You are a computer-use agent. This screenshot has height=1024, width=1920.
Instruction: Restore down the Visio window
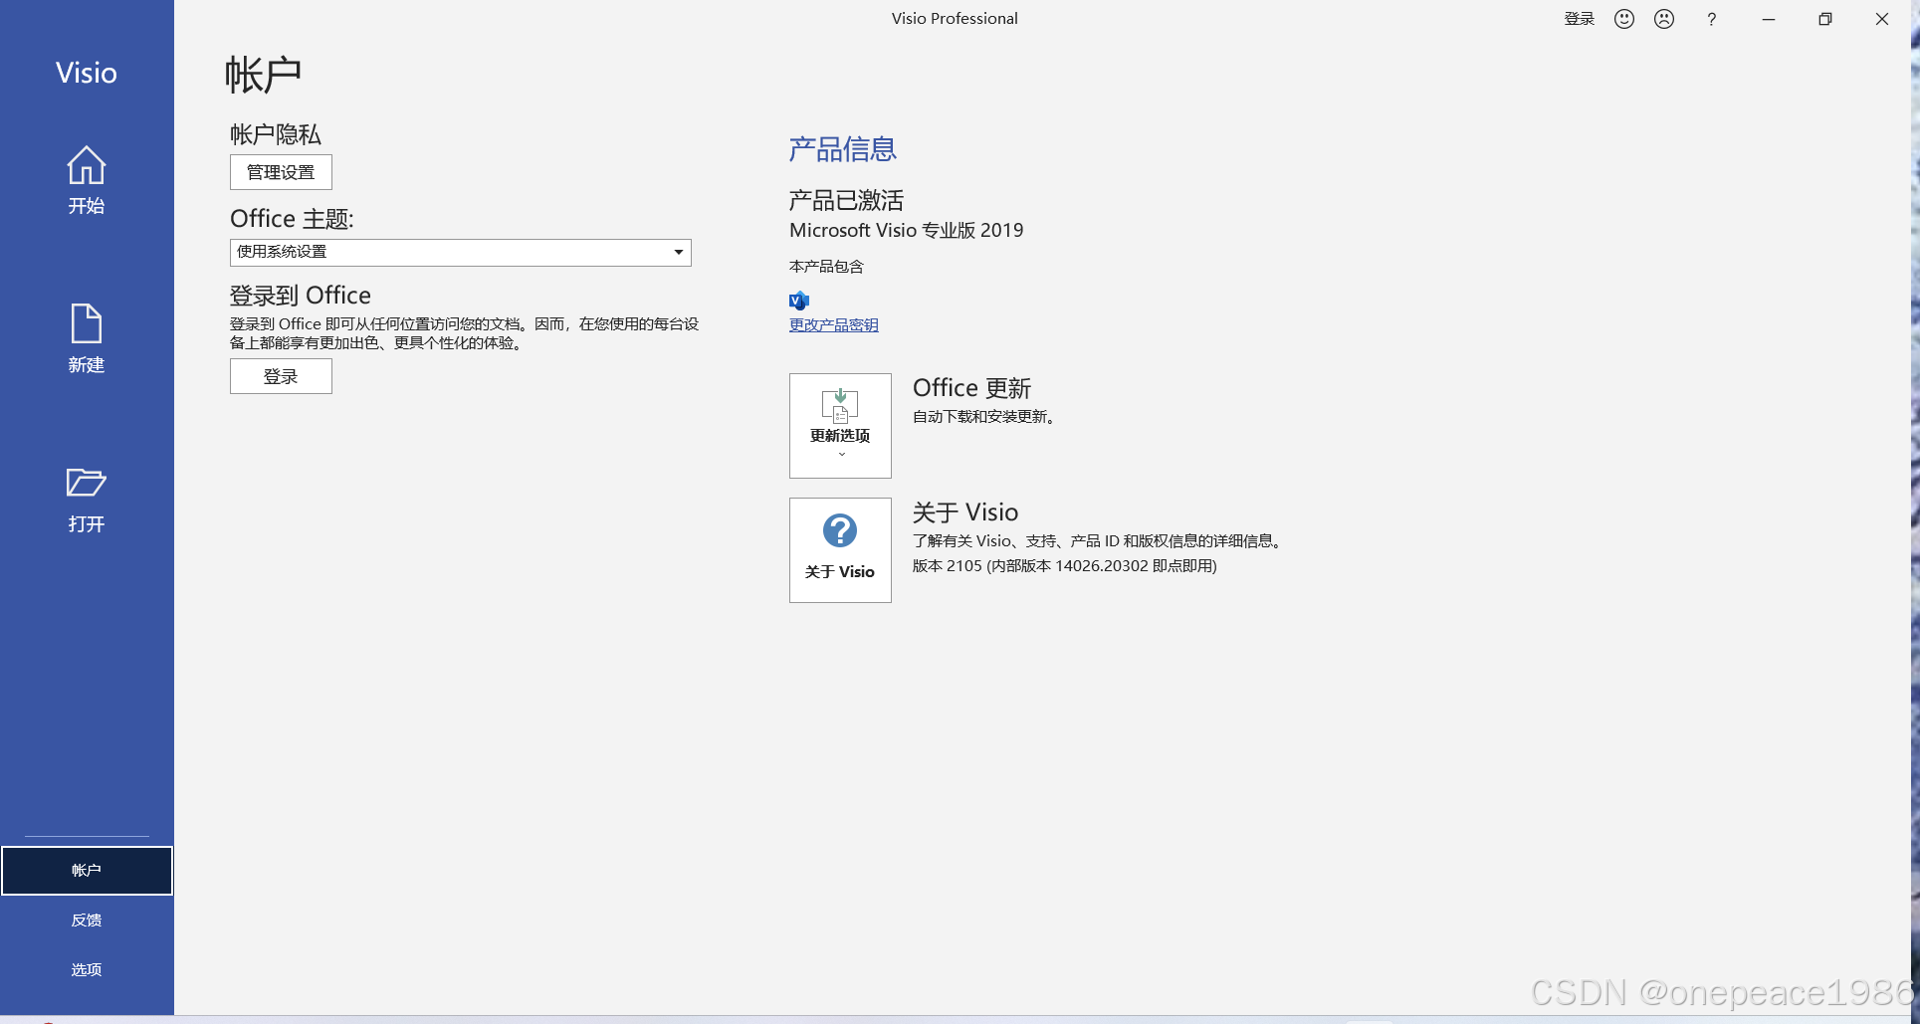point(1825,19)
